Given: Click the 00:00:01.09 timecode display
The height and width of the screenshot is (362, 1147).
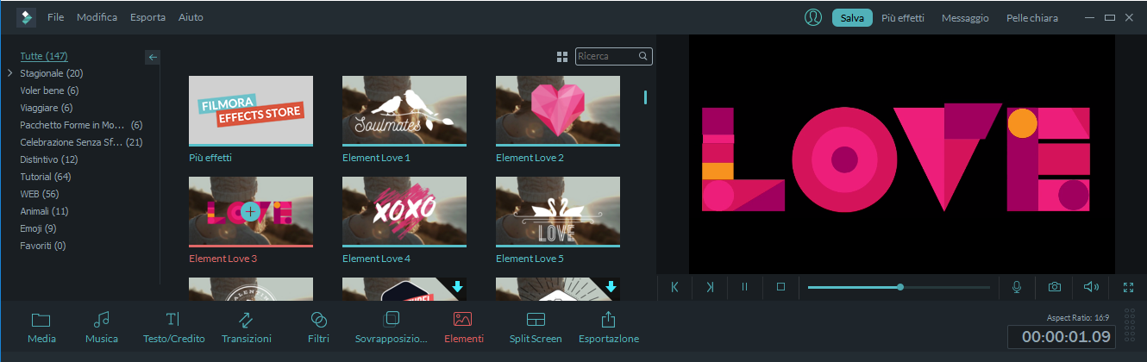Looking at the screenshot, I should click(x=1060, y=337).
